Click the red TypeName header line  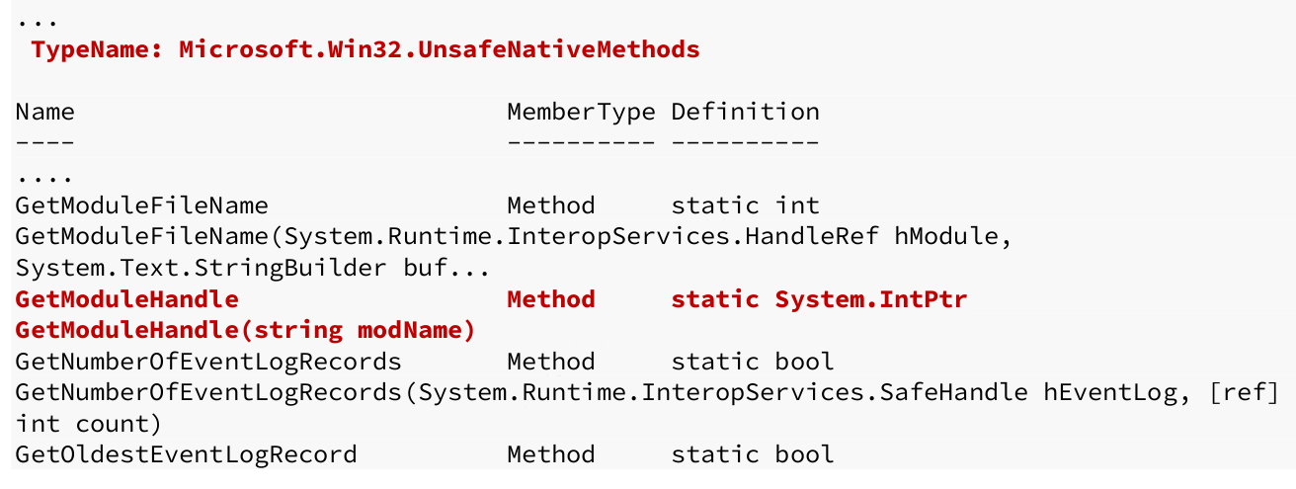coord(365,49)
